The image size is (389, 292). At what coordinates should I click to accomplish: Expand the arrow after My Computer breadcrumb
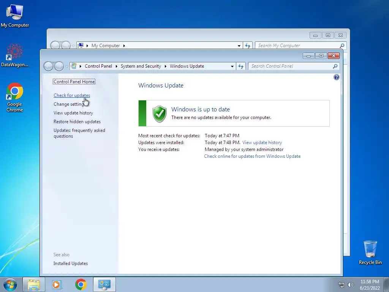point(124,46)
